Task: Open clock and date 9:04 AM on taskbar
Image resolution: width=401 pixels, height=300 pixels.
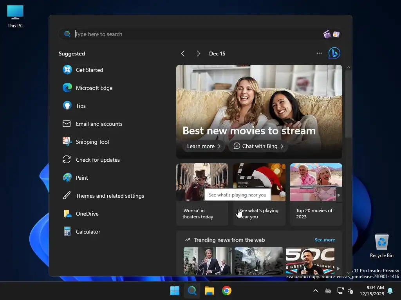Action: tap(372, 291)
